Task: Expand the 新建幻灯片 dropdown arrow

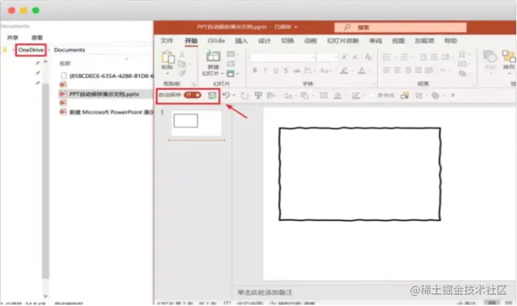Action: point(222,74)
